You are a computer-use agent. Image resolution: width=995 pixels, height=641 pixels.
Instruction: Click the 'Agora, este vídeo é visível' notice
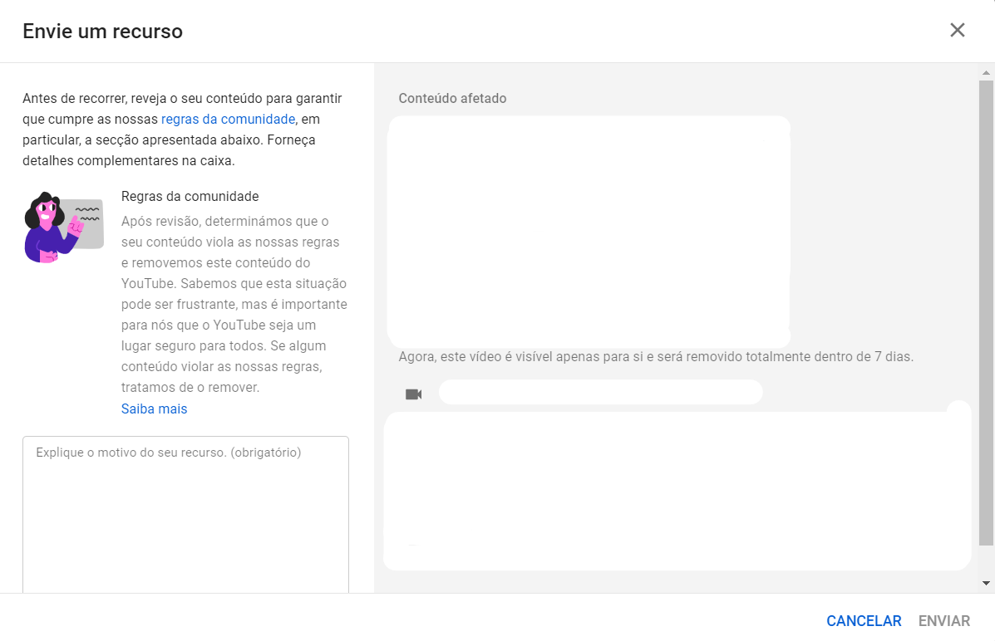656,356
